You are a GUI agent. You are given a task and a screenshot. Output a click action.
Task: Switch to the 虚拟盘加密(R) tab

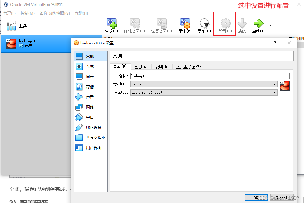189,67
